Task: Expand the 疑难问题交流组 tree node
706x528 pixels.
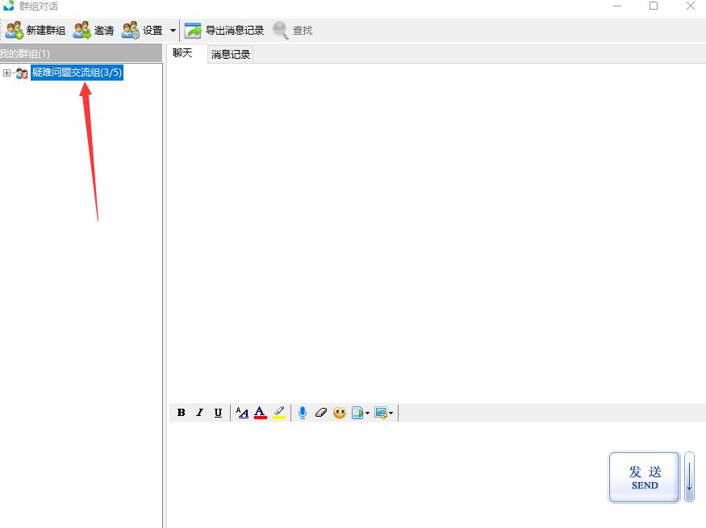Action: (x=7, y=73)
